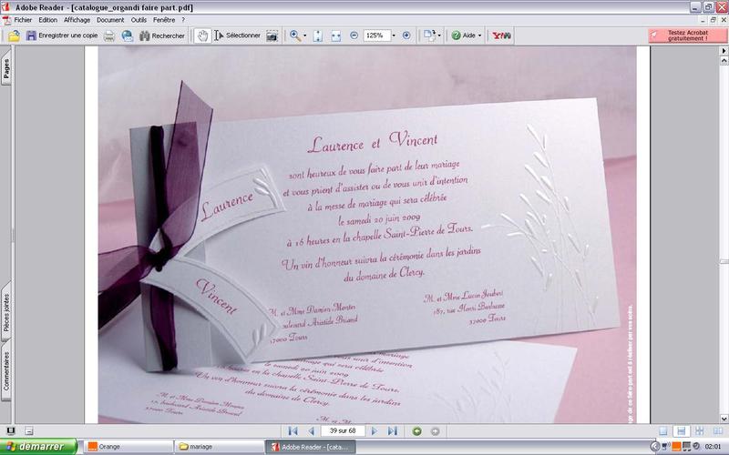Expand the Aide help dropdown
The width and height of the screenshot is (729, 455).
[x=480, y=35]
